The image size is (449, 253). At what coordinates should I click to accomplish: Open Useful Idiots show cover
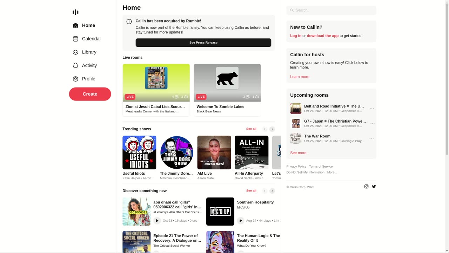[x=139, y=153]
